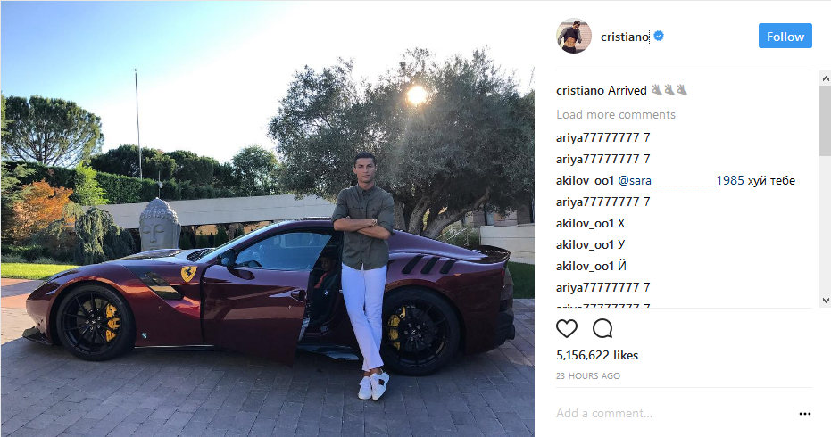Image resolution: width=831 pixels, height=437 pixels.
Task: Click the 23 HOURS AGO timestamp
Action: (x=587, y=376)
